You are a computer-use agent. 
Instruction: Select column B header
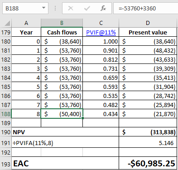pyautogui.click(x=62, y=23)
